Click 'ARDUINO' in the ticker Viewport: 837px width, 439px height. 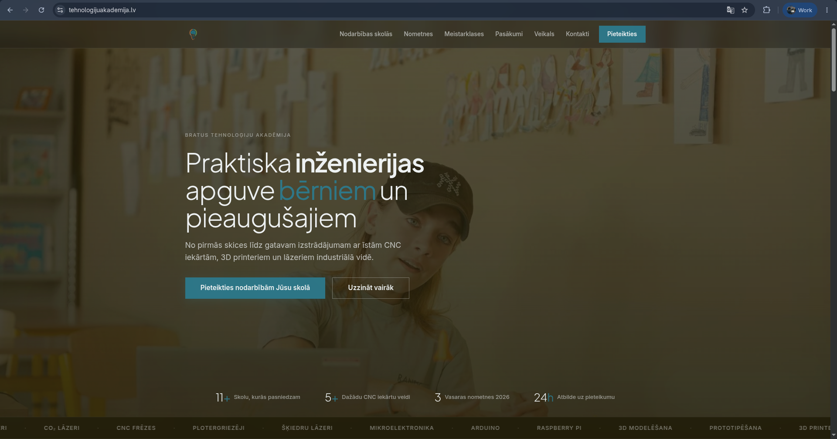click(485, 428)
